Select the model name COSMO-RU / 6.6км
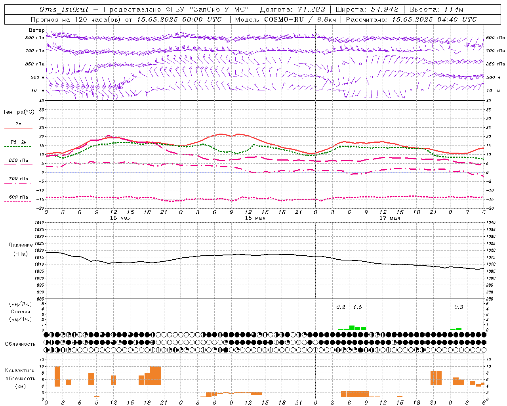Screen dimensions: 507x406 (x=300, y=19)
